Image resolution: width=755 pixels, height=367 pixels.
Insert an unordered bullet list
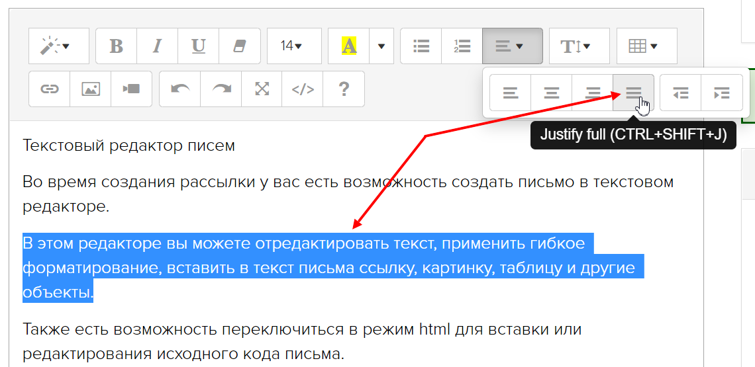[x=421, y=46]
